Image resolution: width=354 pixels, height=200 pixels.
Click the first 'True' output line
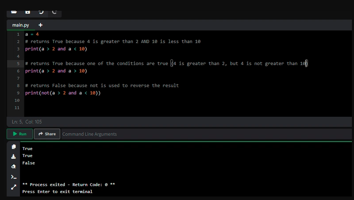(27, 149)
